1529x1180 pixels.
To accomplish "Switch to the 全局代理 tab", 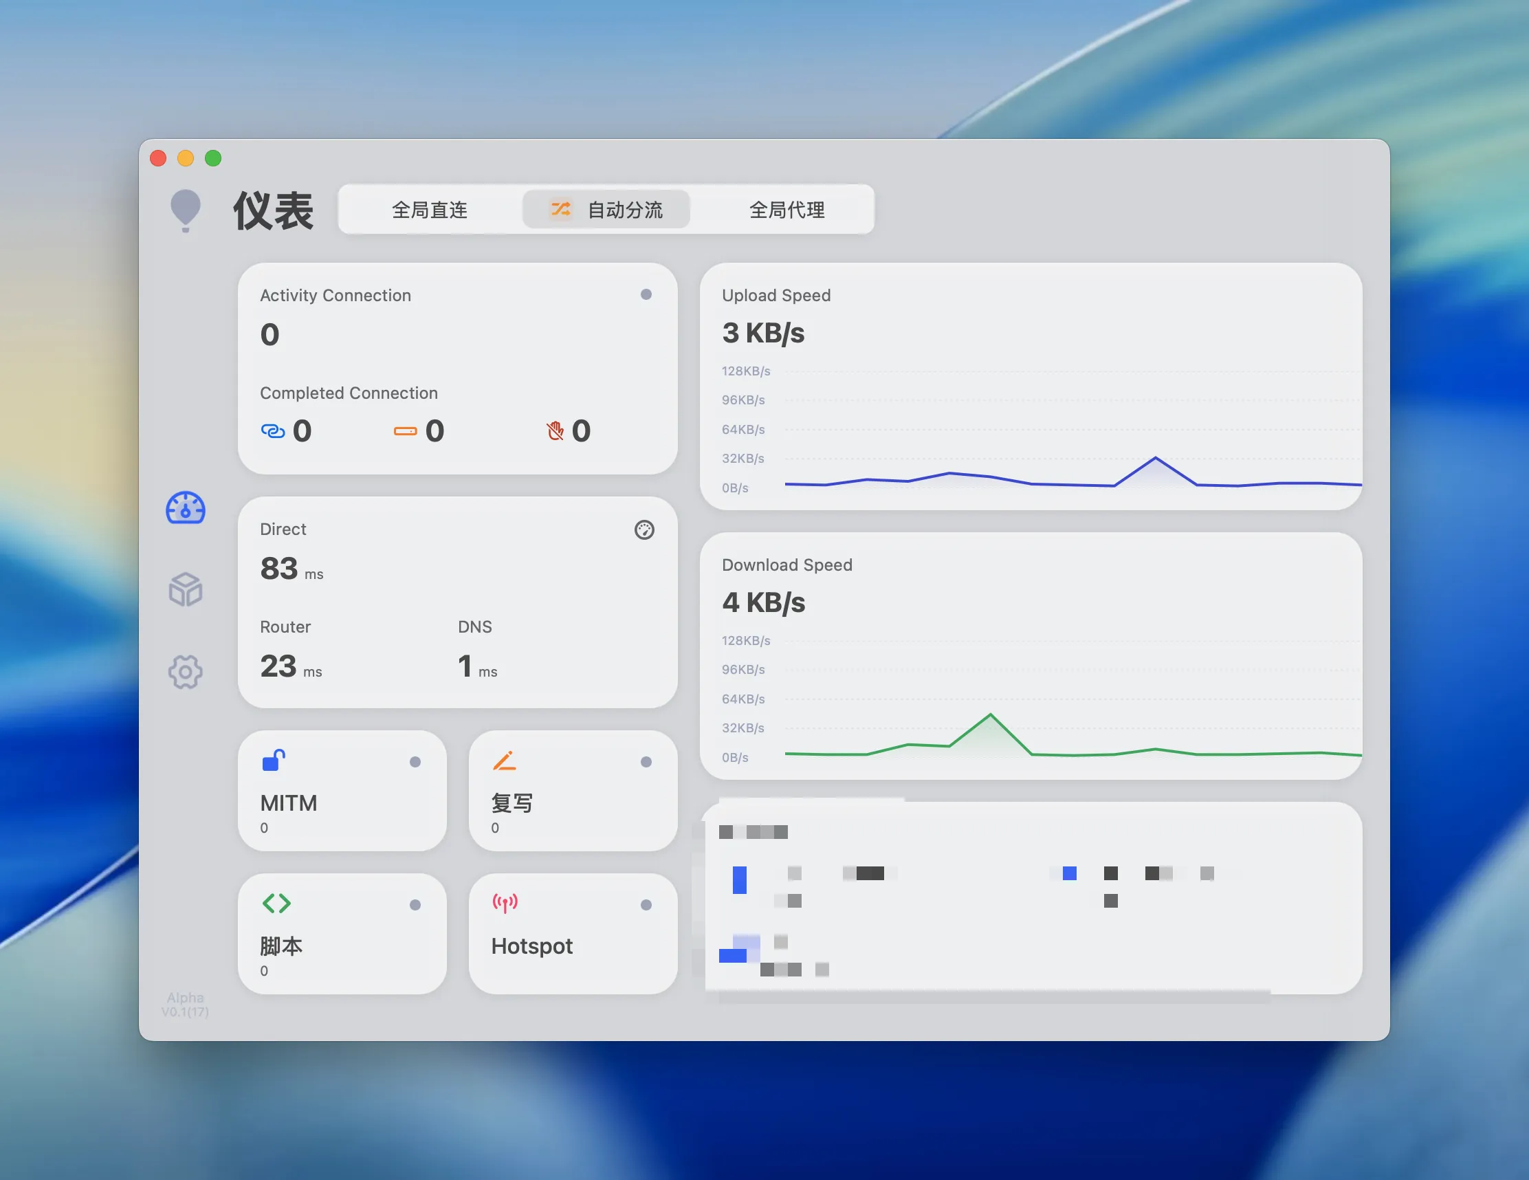I will (787, 210).
